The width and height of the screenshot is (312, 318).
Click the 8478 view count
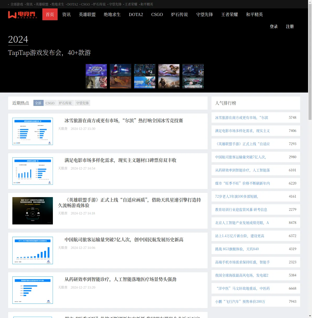coord(293,223)
